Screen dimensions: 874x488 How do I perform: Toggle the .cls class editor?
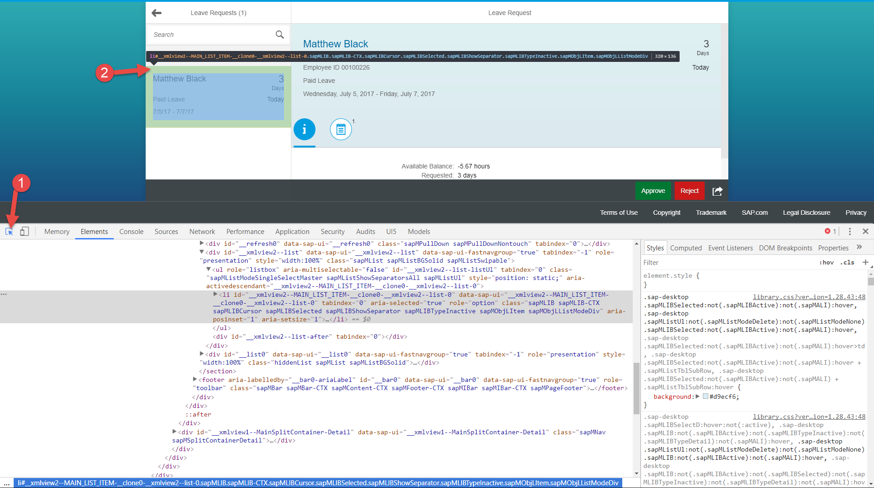[847, 262]
